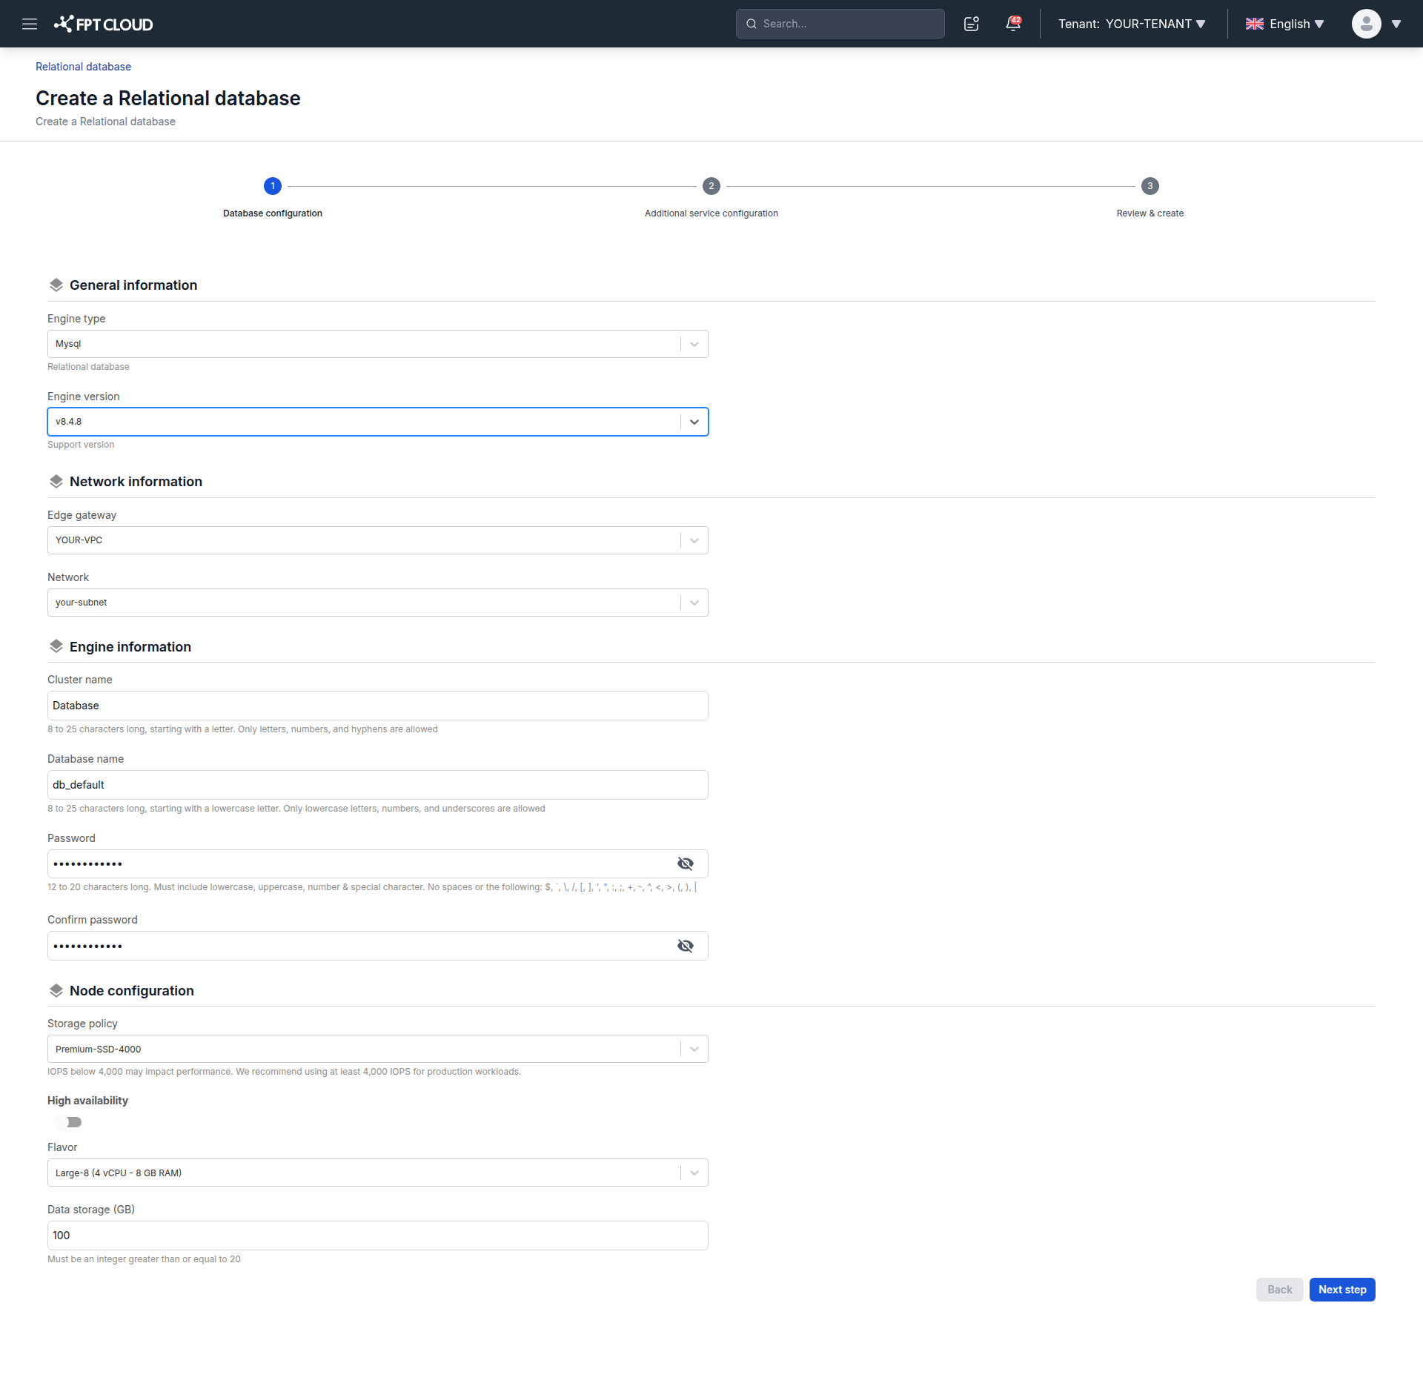Click the Database name input field

[378, 785]
